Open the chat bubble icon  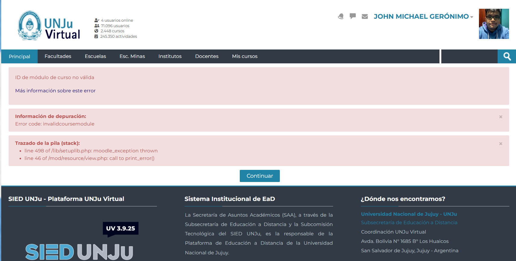(353, 16)
